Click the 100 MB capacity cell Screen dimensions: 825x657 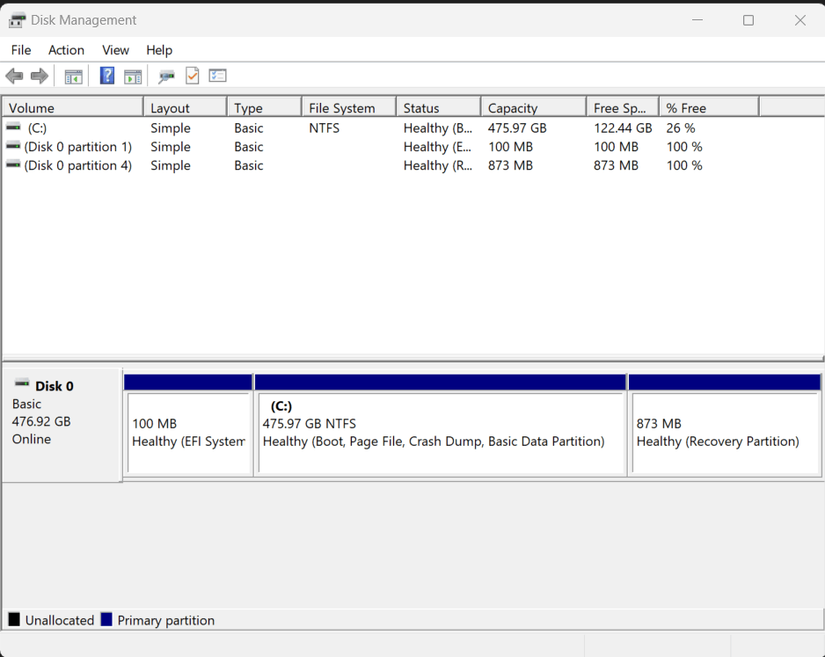coord(510,147)
